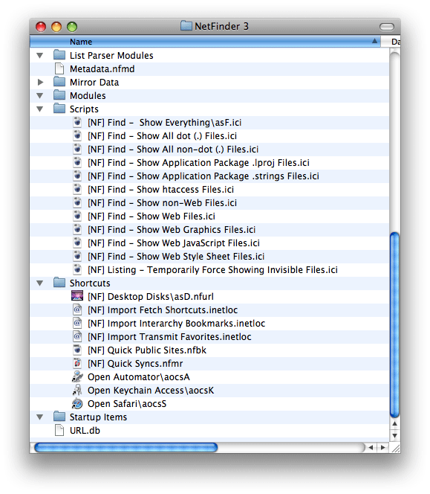
Task: Select "[NF] Desktop Disks\asD.nfurl" row text
Action: click(151, 297)
